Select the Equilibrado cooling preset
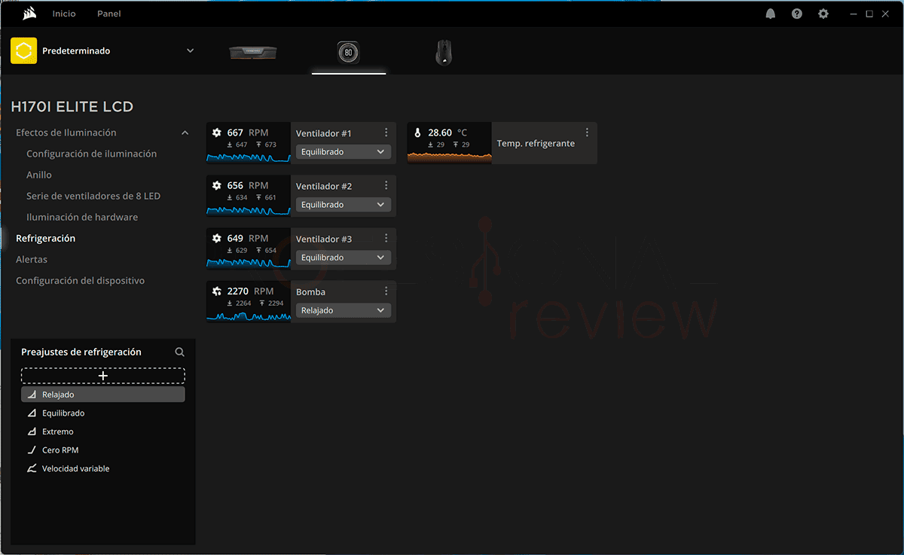 pyautogui.click(x=103, y=413)
